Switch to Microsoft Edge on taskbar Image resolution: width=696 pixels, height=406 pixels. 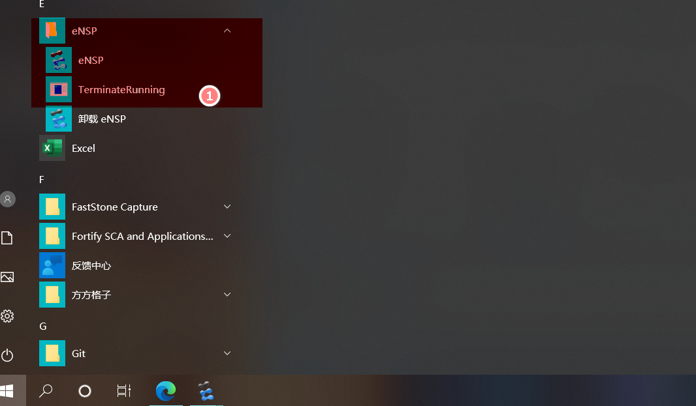point(166,391)
